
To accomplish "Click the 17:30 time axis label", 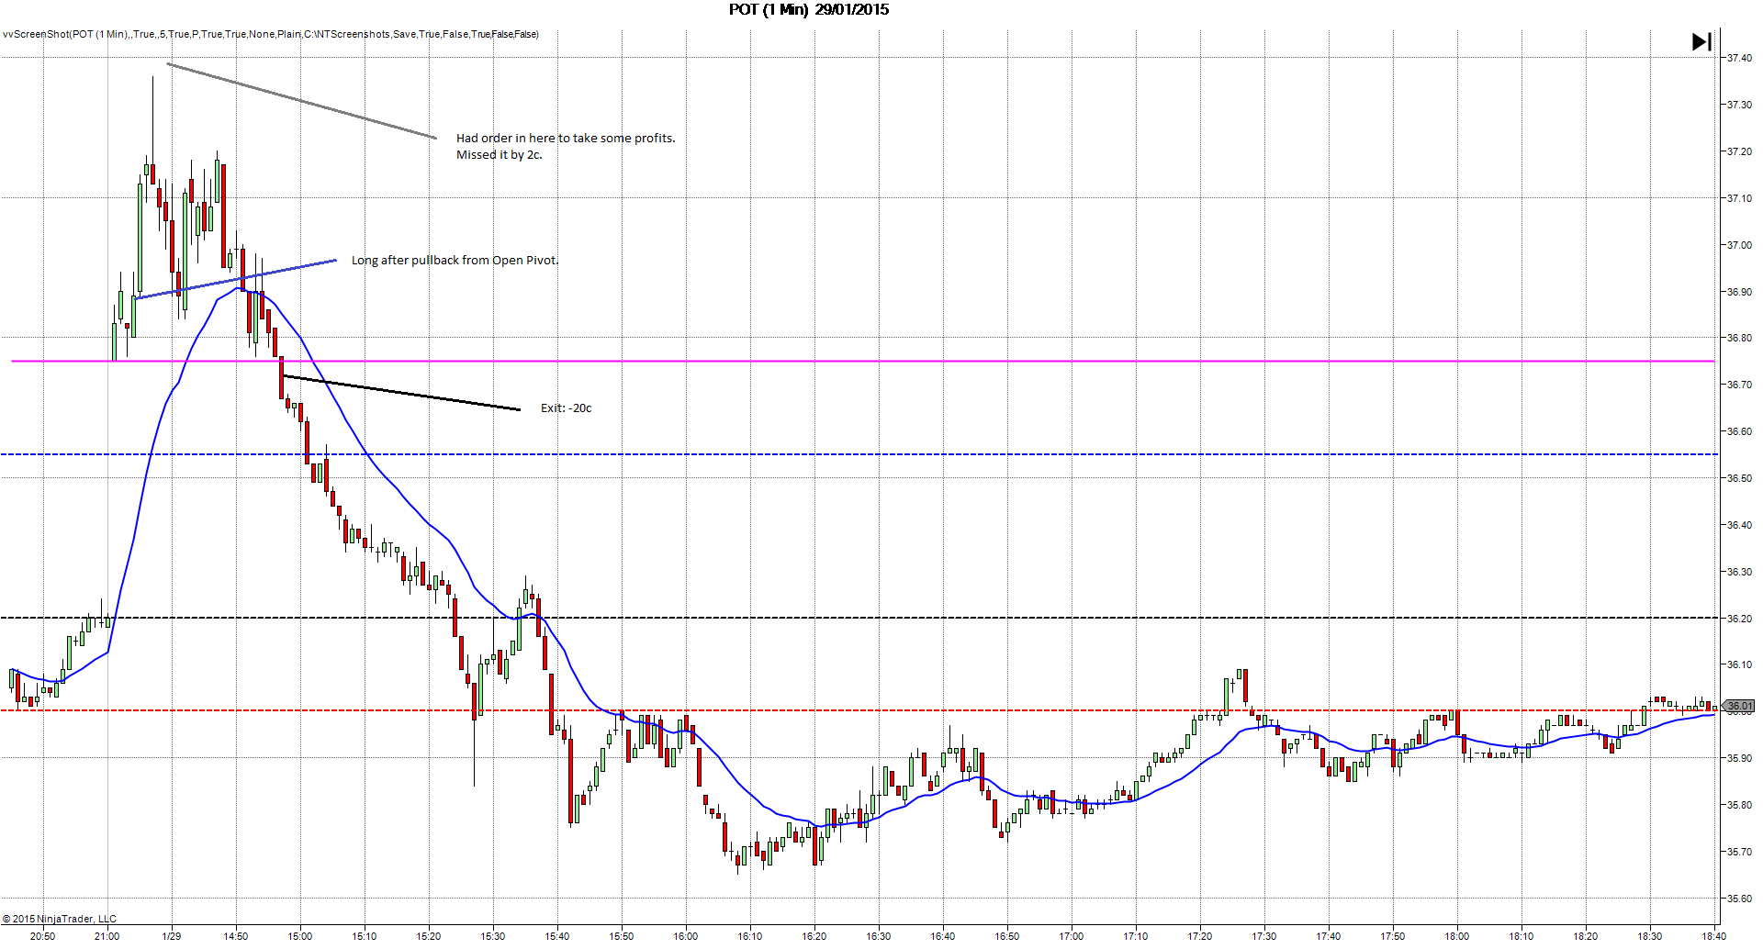I will click(x=1264, y=937).
